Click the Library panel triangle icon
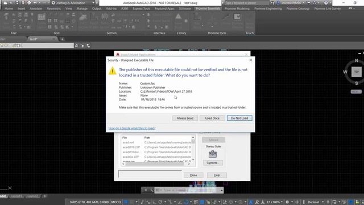 tap(178, 17)
